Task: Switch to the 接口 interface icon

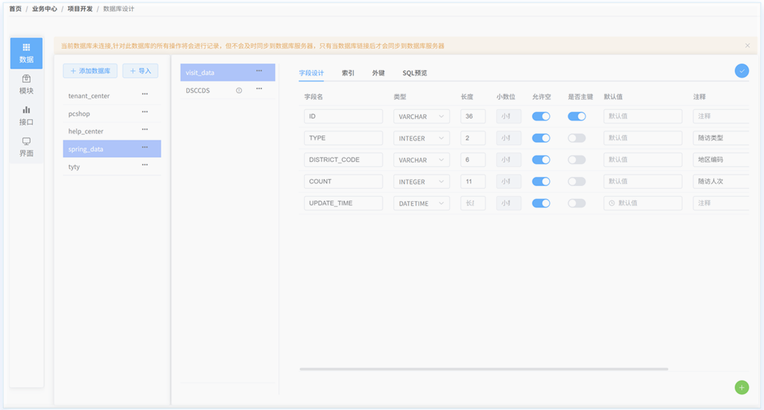Action: click(26, 116)
